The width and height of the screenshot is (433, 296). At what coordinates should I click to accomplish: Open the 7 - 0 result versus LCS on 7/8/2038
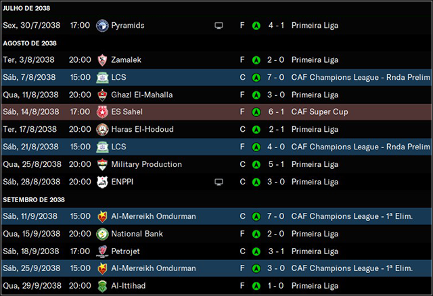click(x=275, y=77)
